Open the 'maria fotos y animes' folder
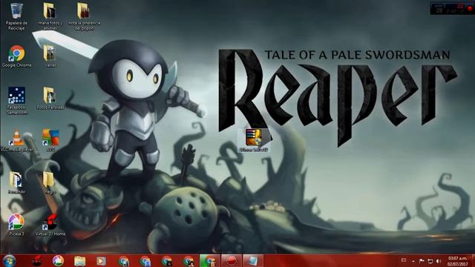This screenshot has height=267, width=475. pos(50,16)
